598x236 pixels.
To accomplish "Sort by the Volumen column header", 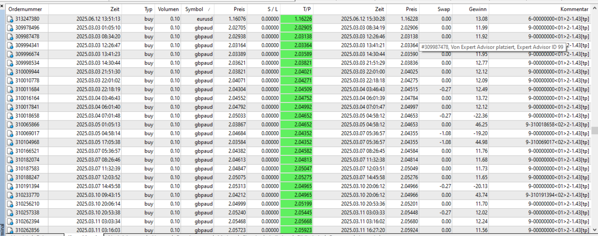I will pyautogui.click(x=168, y=9).
